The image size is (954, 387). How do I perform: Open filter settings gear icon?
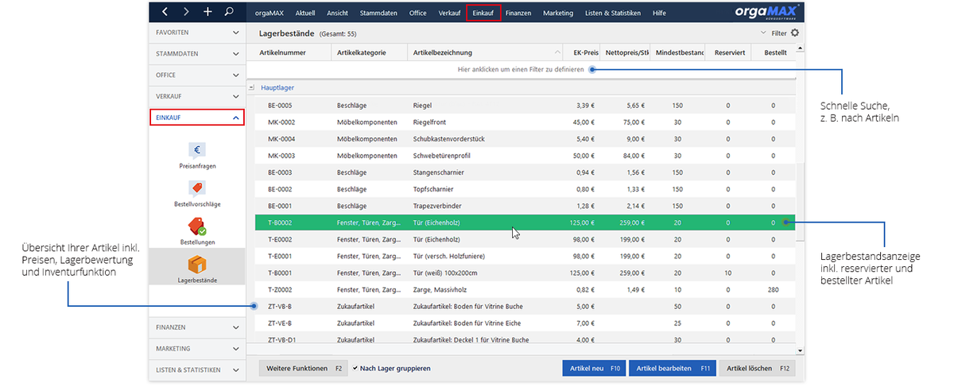[x=794, y=33]
